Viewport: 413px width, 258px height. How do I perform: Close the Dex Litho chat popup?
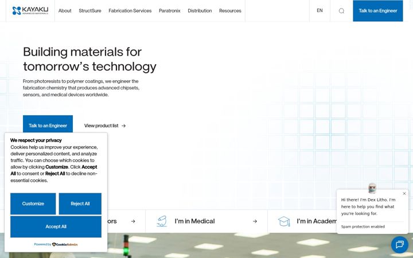404,194
